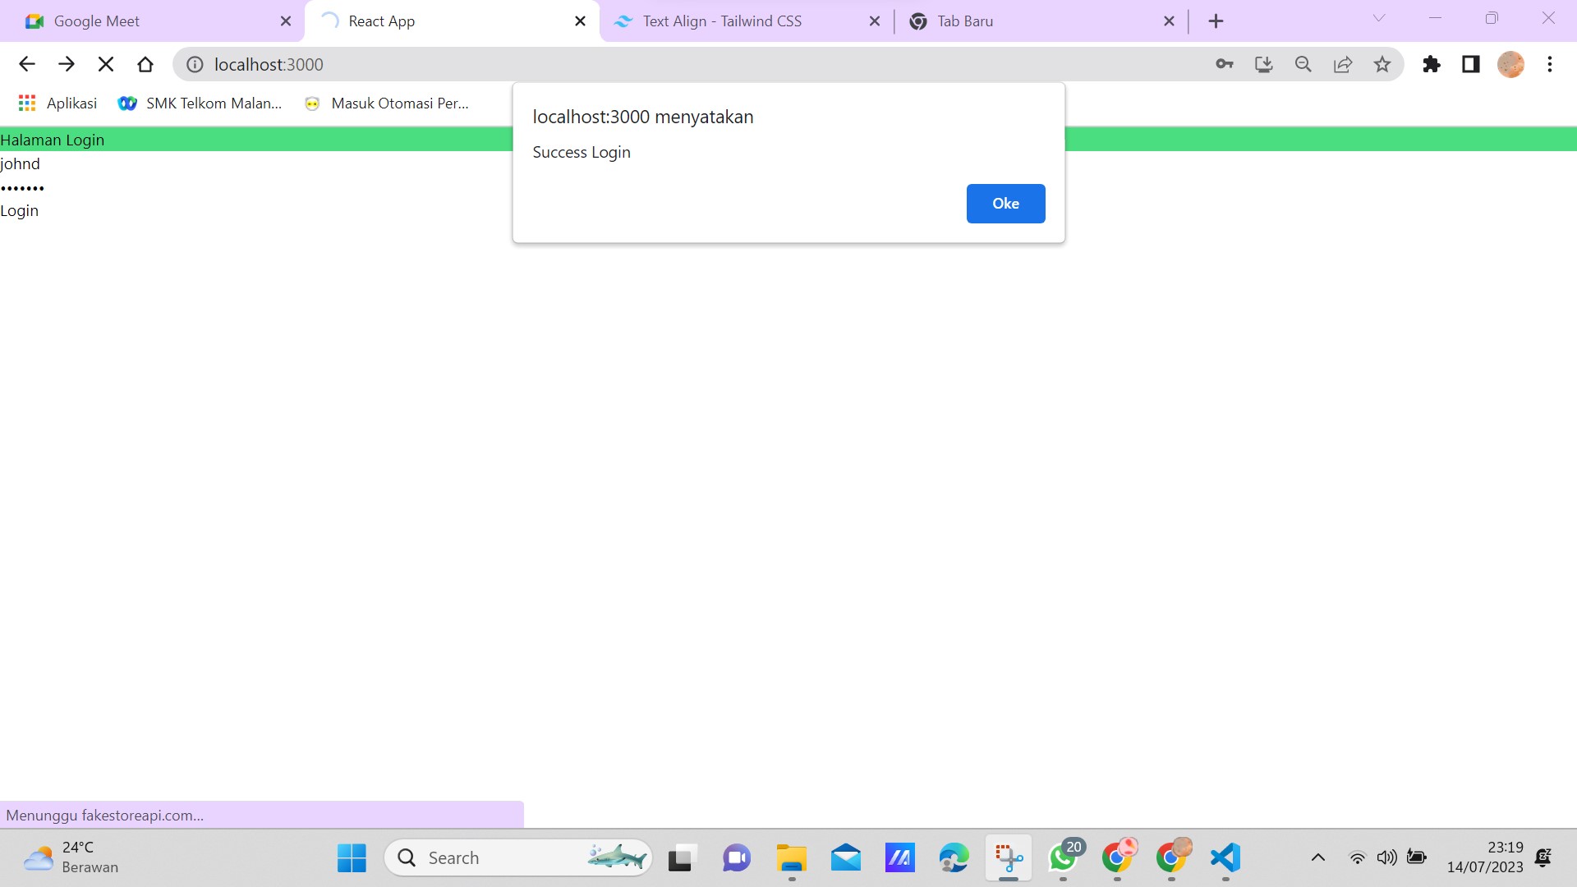1577x887 pixels.
Task: Navigate back using the back arrow
Action: pos(27,64)
